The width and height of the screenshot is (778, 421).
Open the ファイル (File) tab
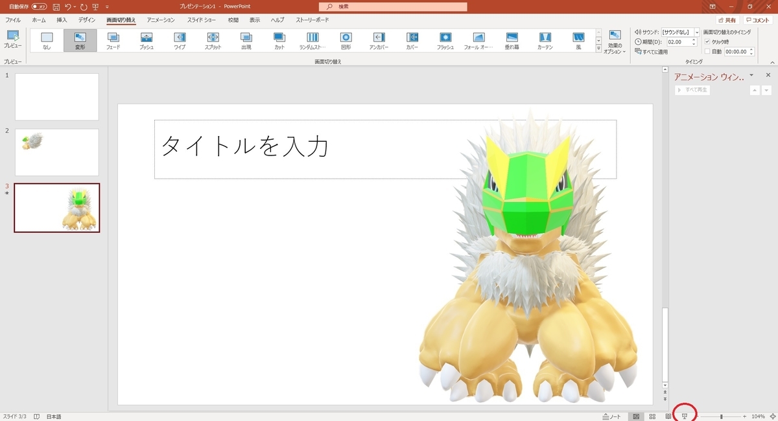13,20
